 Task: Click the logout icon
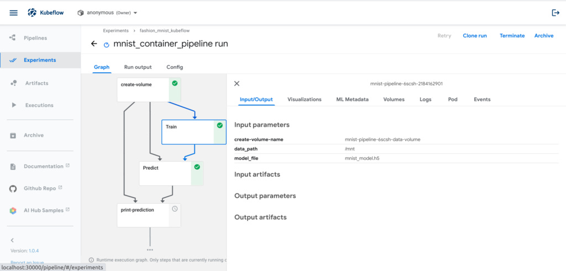point(555,13)
